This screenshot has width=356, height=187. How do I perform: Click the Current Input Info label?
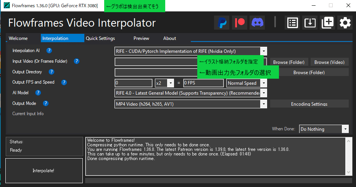pyautogui.click(x=28, y=114)
